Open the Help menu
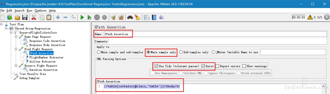 pos(52,11)
